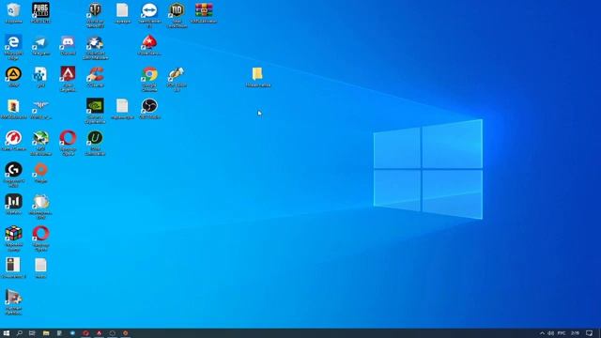The height and width of the screenshot is (338, 601).
Task: Switch to Opera in the taskbar
Action: pyautogui.click(x=85, y=333)
